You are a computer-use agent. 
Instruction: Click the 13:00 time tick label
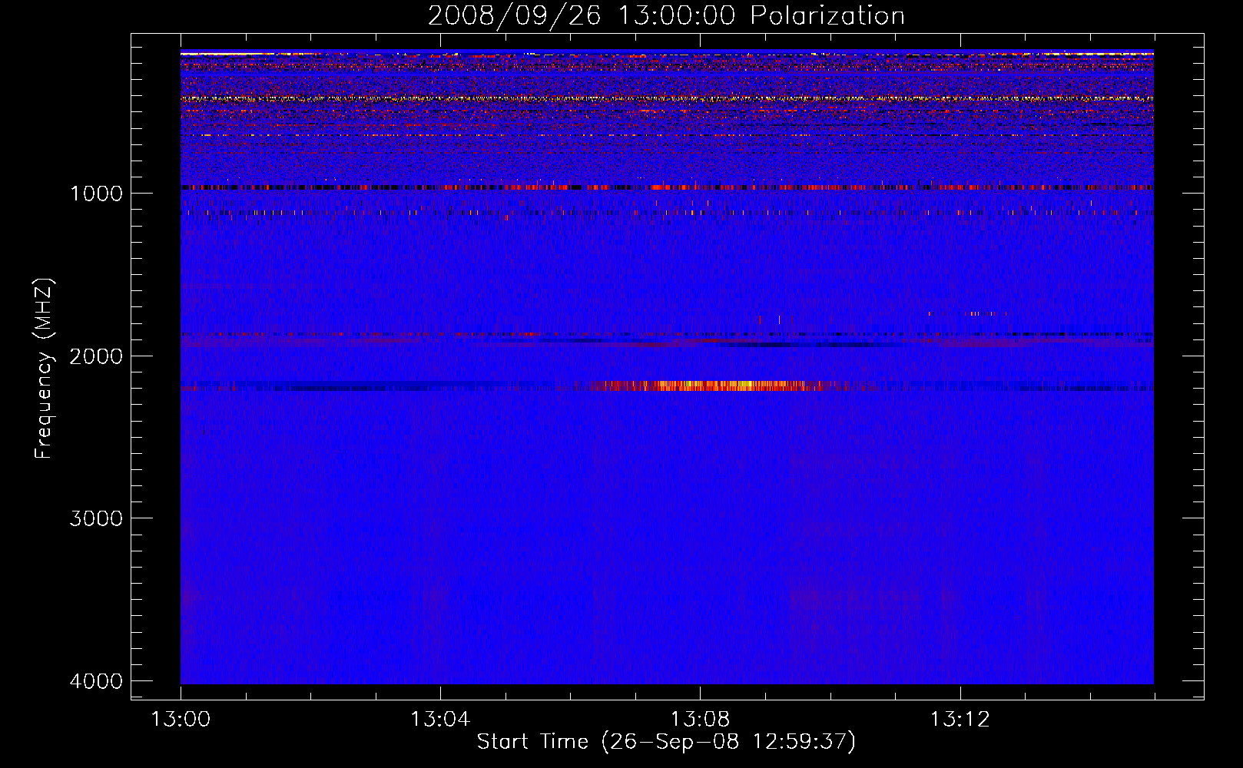click(181, 720)
